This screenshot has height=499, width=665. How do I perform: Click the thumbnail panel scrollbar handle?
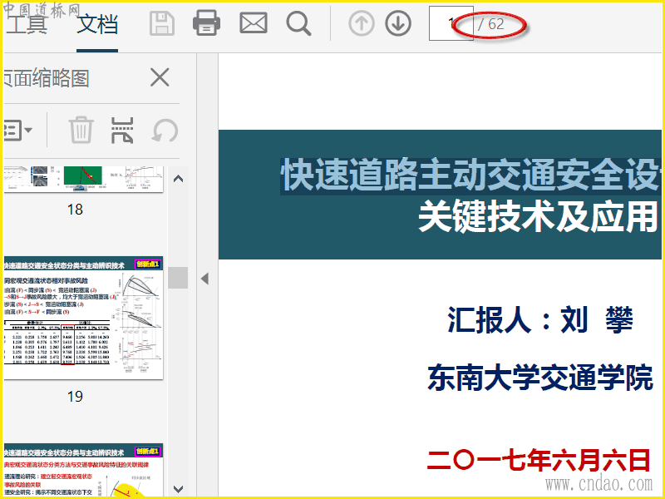178,278
